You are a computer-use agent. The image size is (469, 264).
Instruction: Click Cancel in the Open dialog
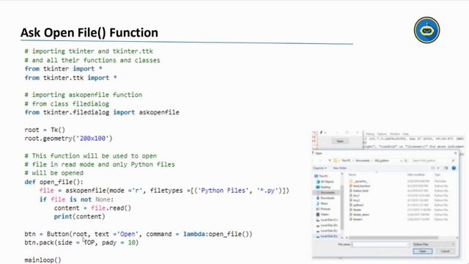445,251
